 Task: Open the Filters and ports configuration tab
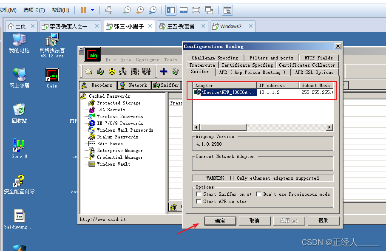coord(272,58)
